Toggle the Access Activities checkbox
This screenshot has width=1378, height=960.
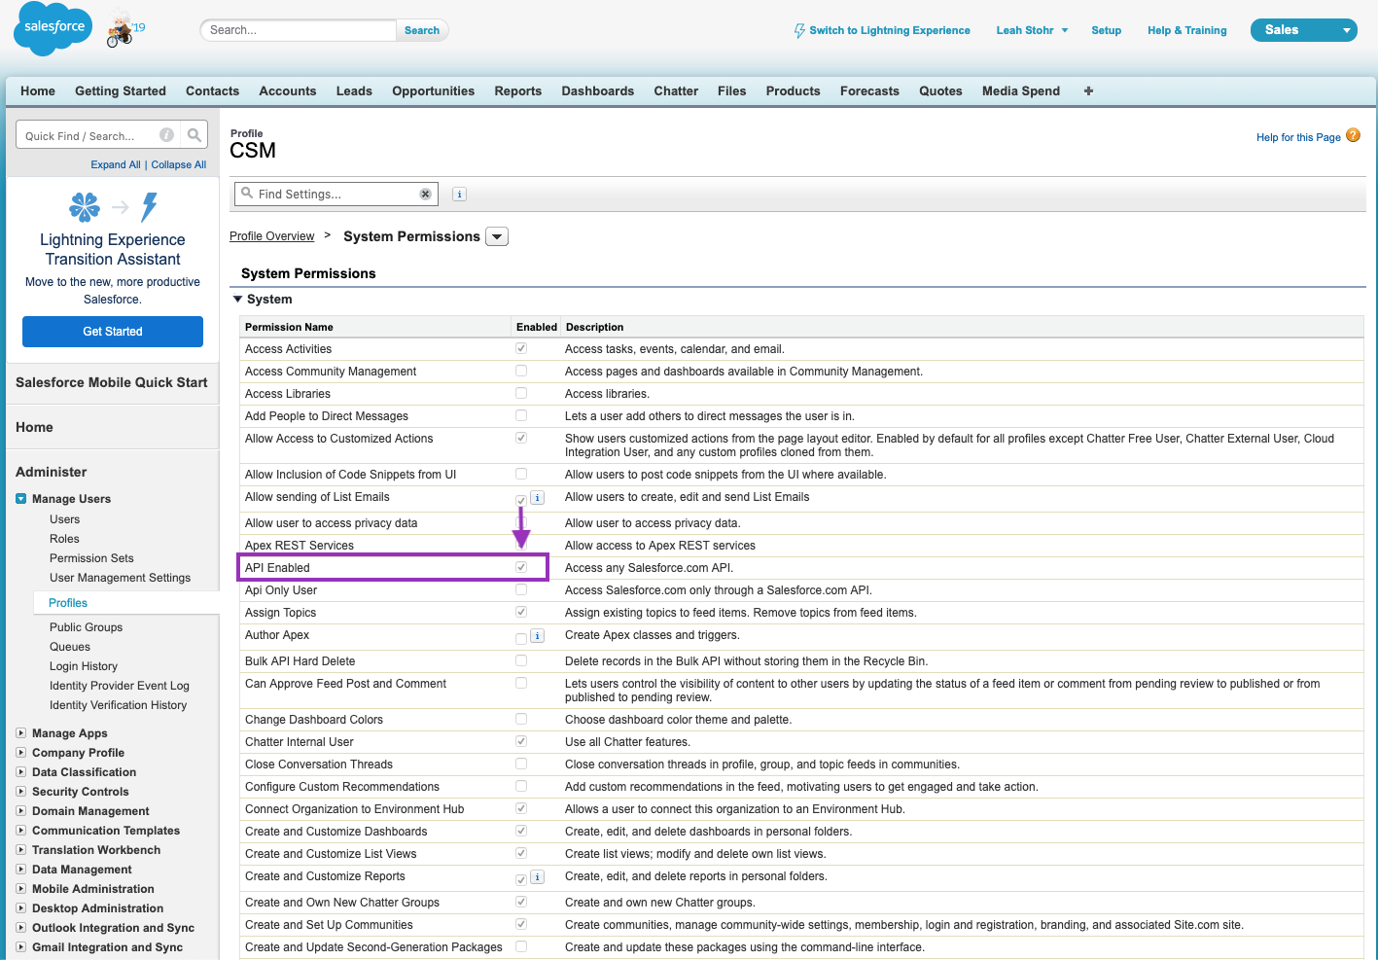(521, 348)
